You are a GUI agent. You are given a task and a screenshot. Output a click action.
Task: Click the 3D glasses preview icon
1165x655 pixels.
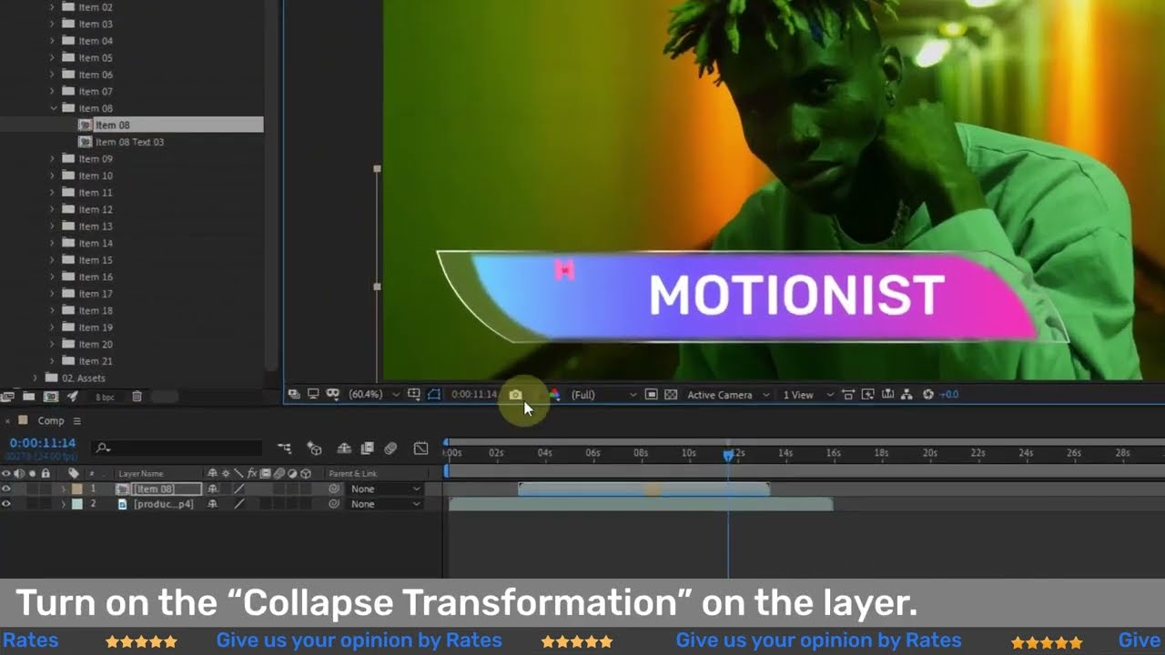point(332,395)
